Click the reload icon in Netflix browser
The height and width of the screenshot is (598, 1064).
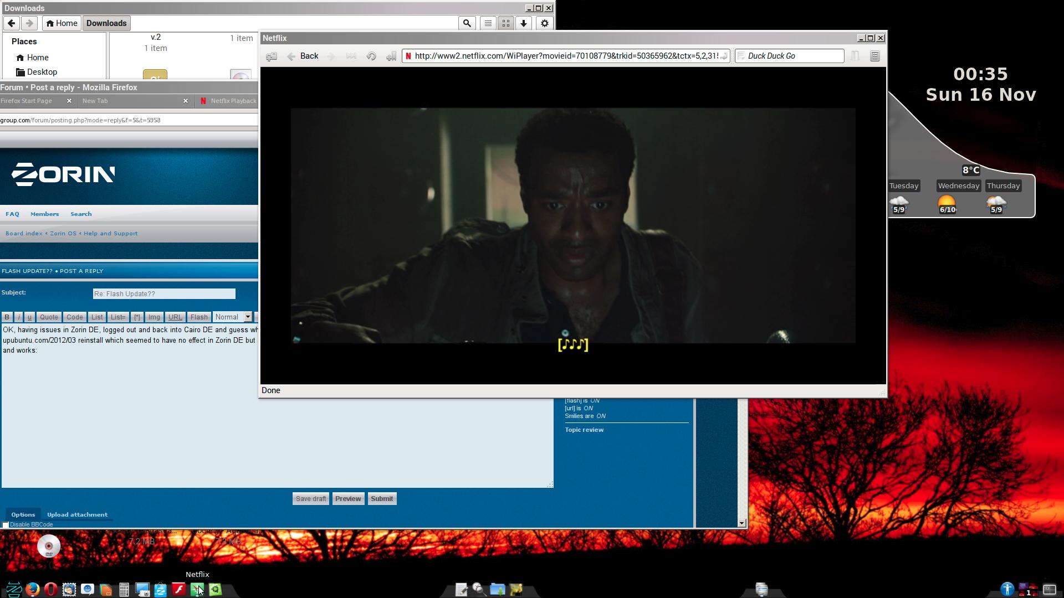(x=371, y=56)
